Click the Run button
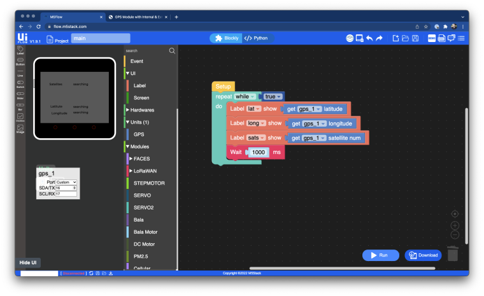 (x=380, y=255)
